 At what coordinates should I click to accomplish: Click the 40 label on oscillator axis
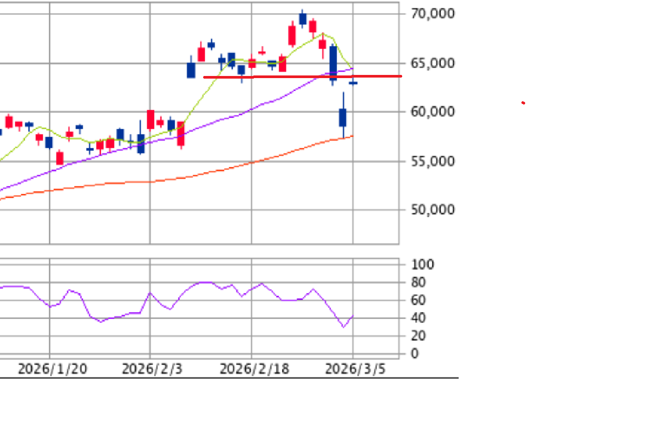pyautogui.click(x=419, y=318)
